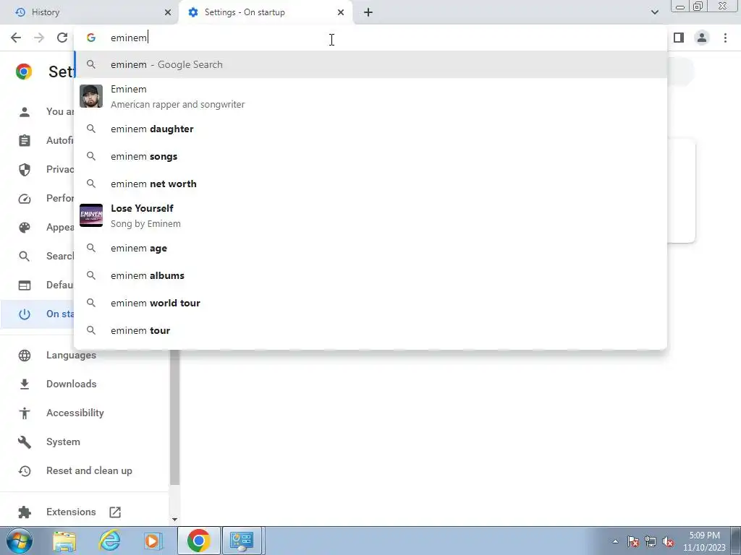Click the settings sidebar scrollbar thumb
The width and height of the screenshot is (741, 555).
pos(174,417)
